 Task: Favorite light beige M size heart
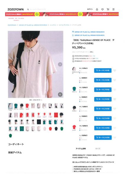[115, 71]
